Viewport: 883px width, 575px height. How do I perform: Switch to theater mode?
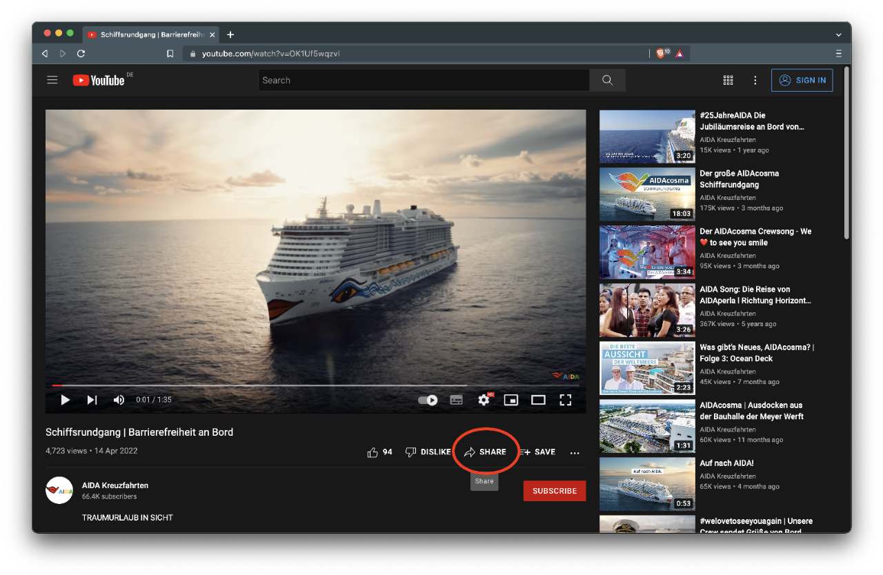coord(538,400)
